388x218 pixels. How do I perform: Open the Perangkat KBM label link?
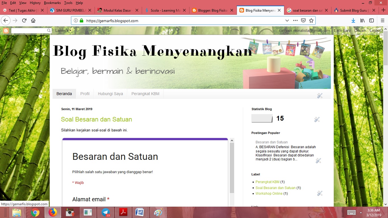[268, 182]
